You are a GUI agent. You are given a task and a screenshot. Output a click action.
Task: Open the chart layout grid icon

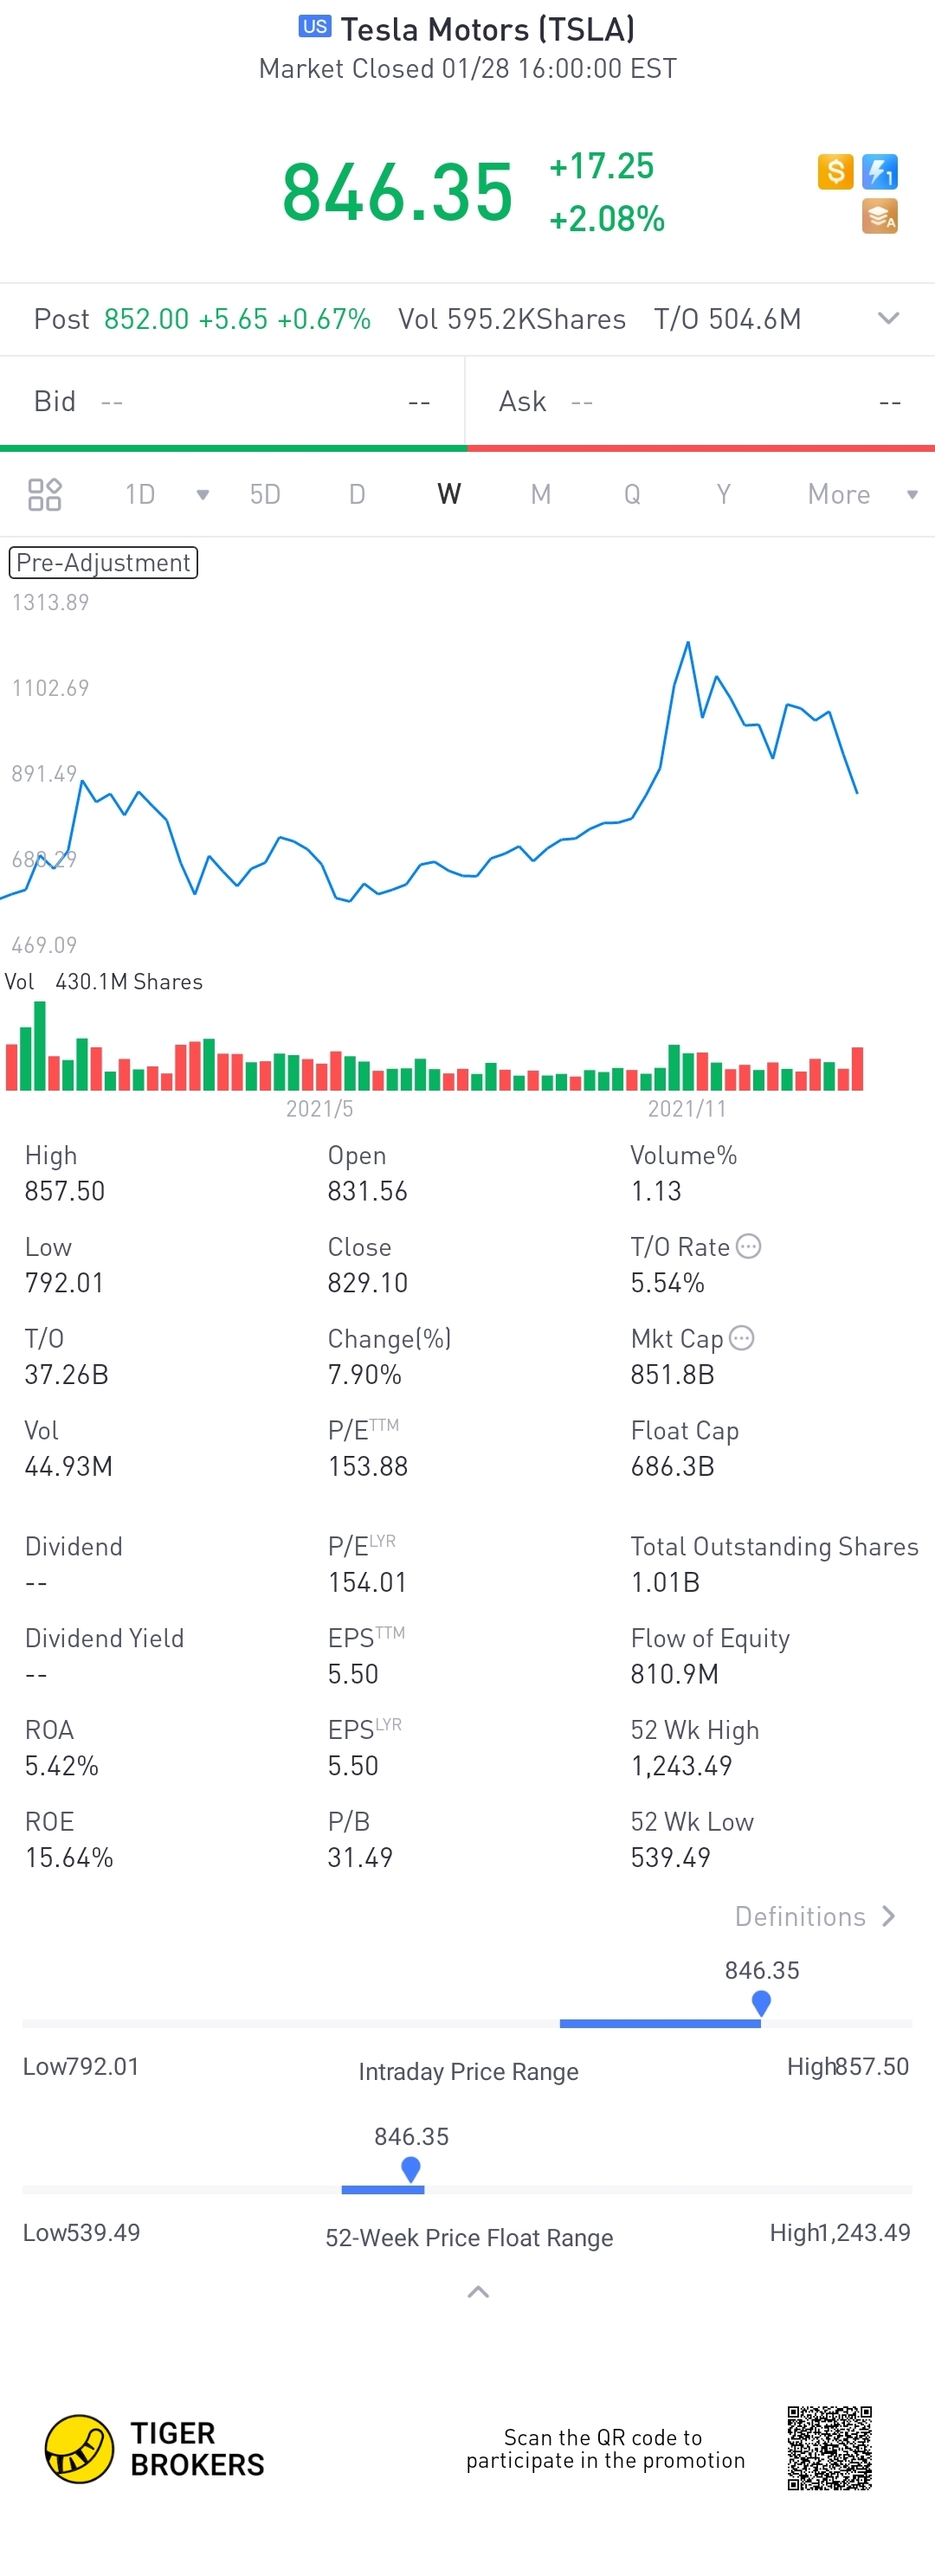coord(45,494)
